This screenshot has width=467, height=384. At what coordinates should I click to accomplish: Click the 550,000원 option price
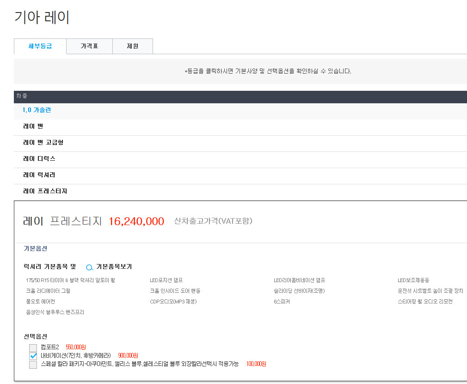click(76, 347)
